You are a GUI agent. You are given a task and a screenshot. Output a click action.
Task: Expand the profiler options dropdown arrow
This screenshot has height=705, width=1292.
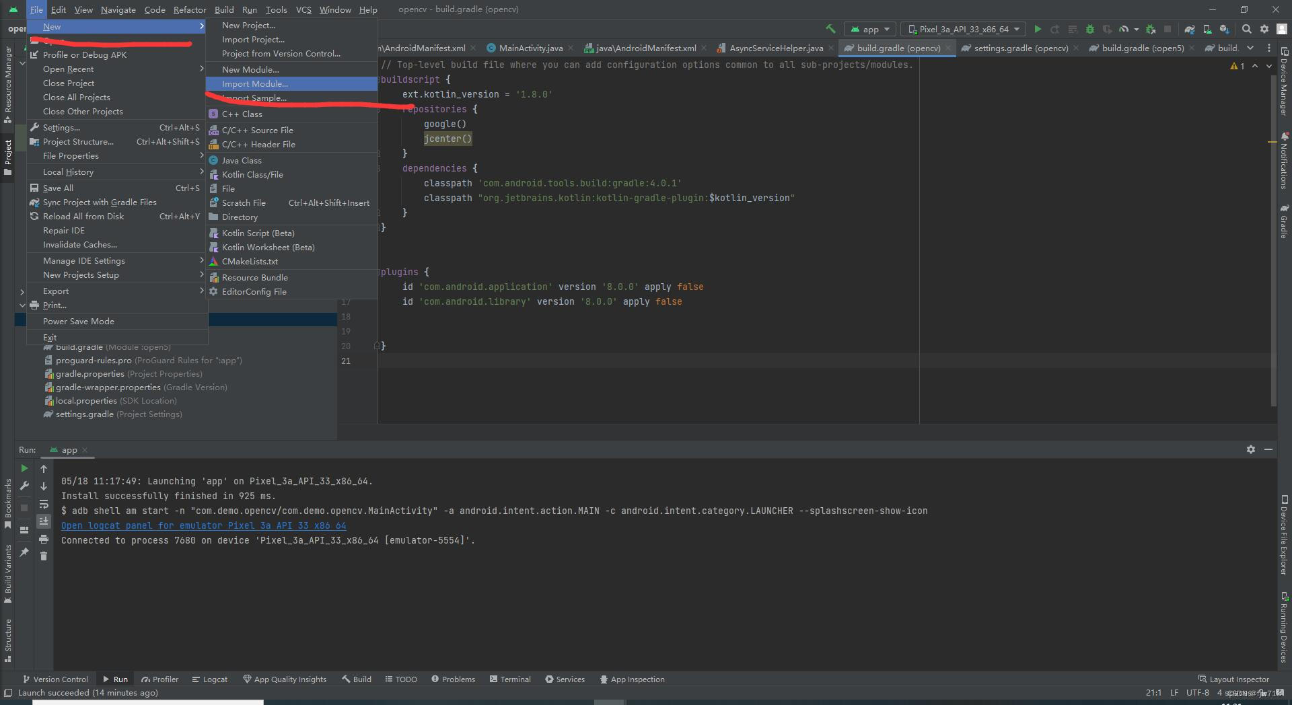click(1136, 29)
